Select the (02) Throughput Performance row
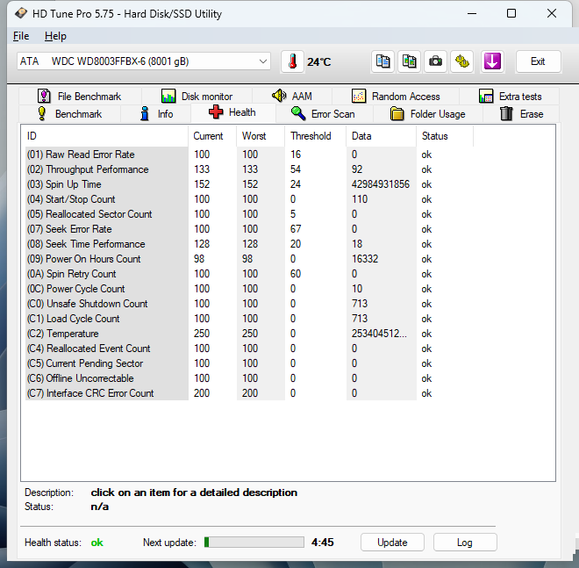This screenshot has height=568, width=579. point(249,169)
